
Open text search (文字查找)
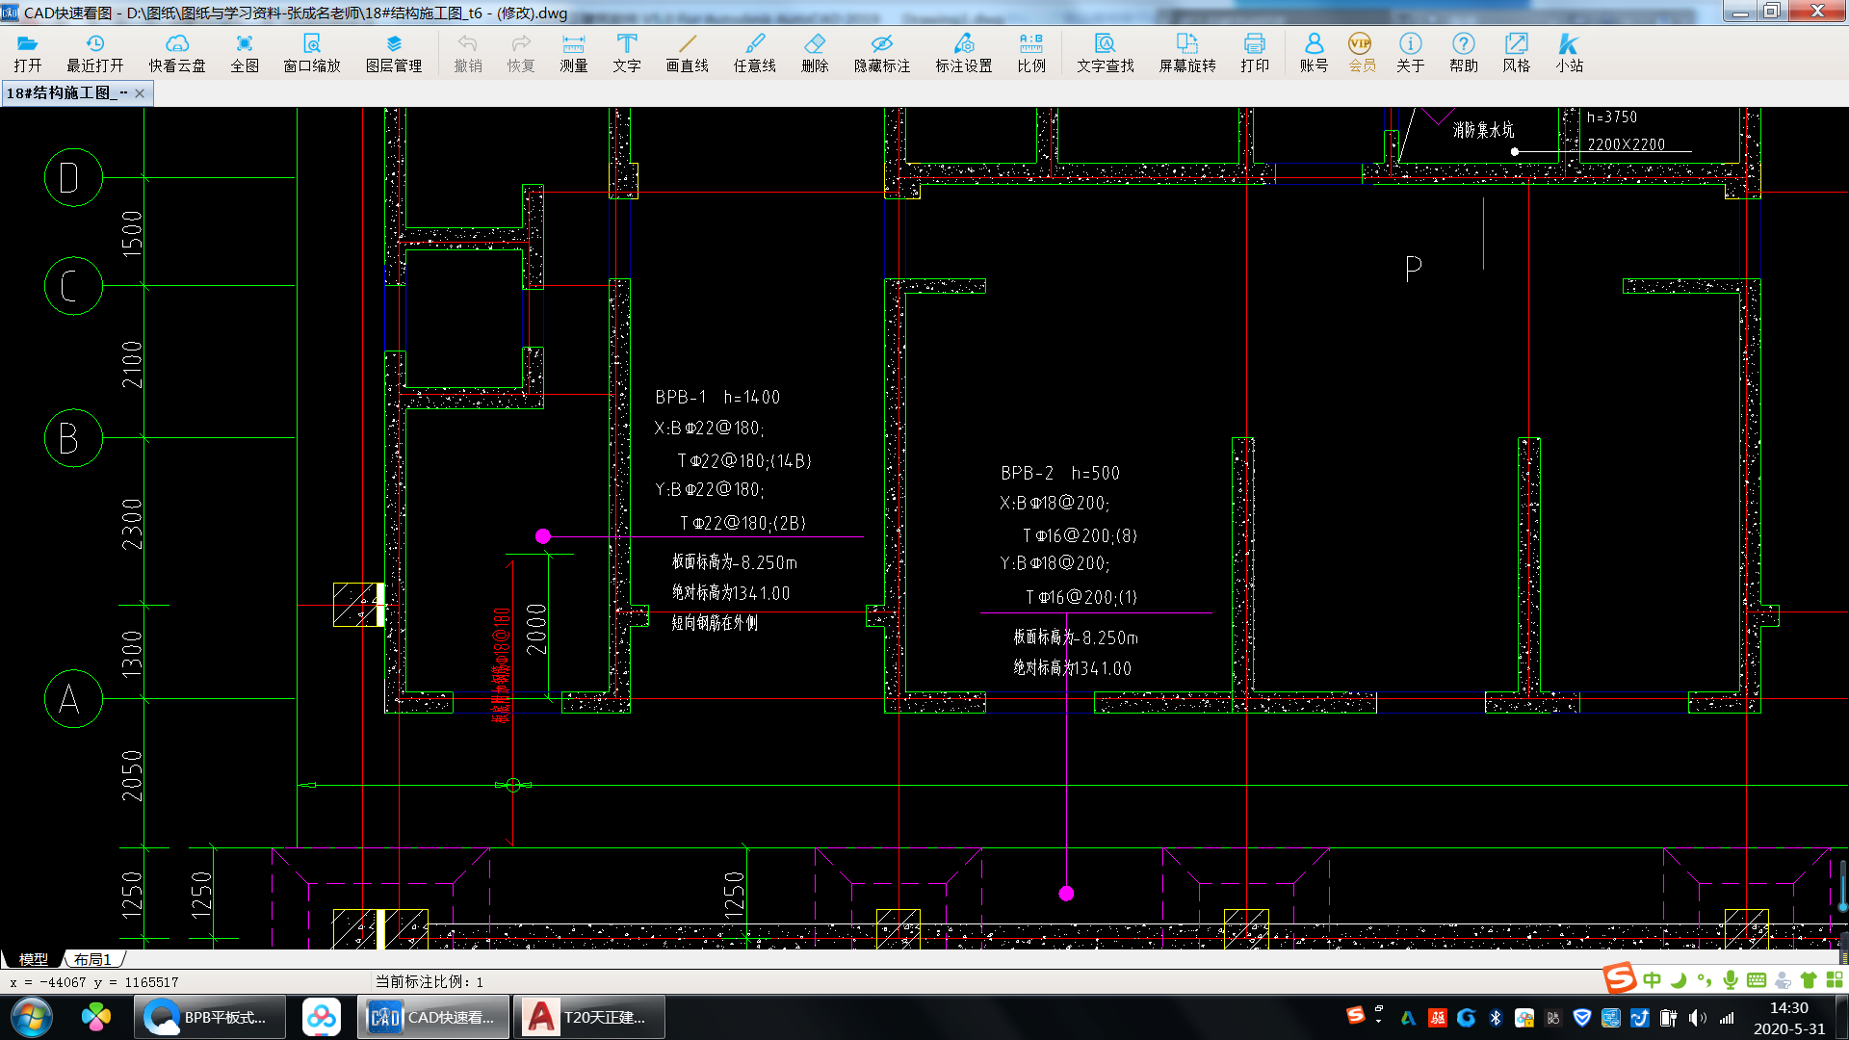click(1106, 53)
